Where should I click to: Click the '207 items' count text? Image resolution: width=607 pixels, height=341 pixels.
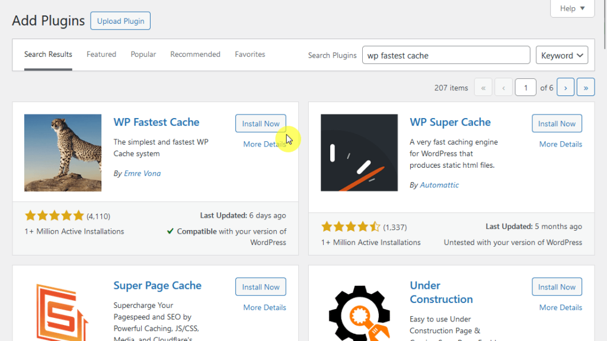pos(451,88)
